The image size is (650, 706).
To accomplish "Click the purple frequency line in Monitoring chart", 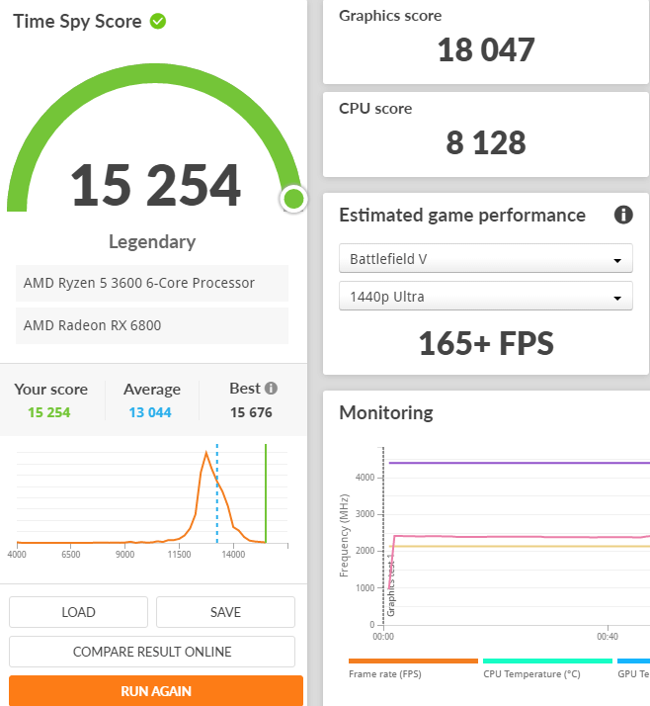I will (520, 463).
